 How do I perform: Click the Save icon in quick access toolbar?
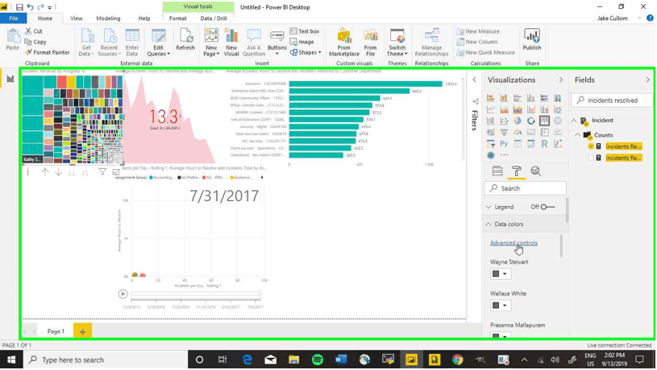click(19, 7)
